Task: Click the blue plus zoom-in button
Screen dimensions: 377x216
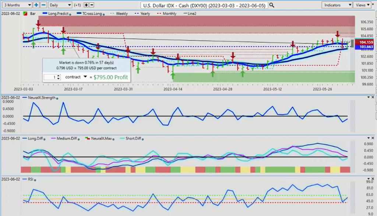Action: 36,5
